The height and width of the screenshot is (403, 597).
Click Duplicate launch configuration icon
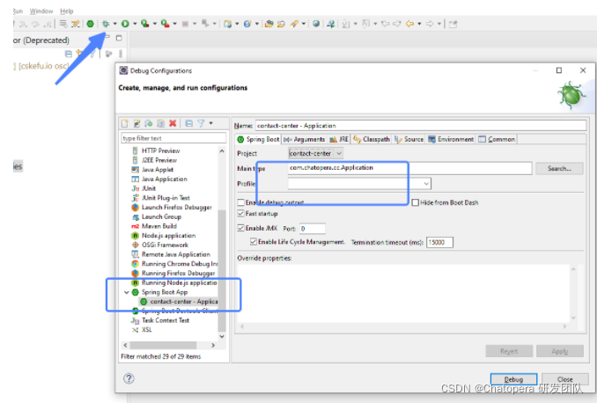[x=160, y=123]
